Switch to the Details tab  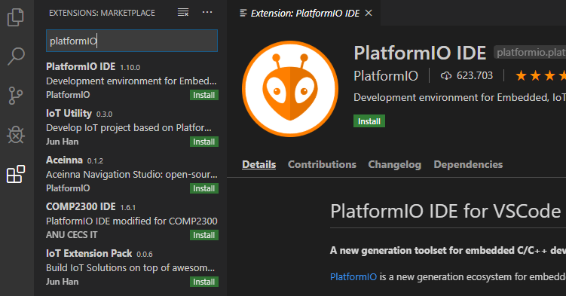(x=259, y=164)
